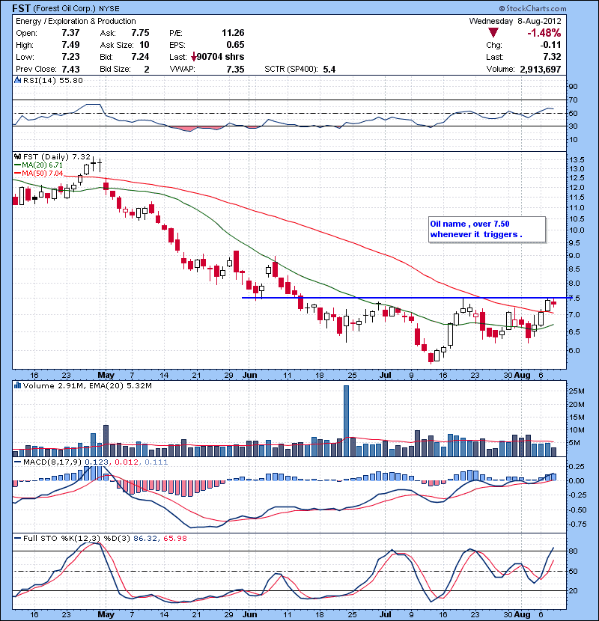Click the RSI(14) indicator legend icon
The image size is (599, 621).
coord(17,80)
